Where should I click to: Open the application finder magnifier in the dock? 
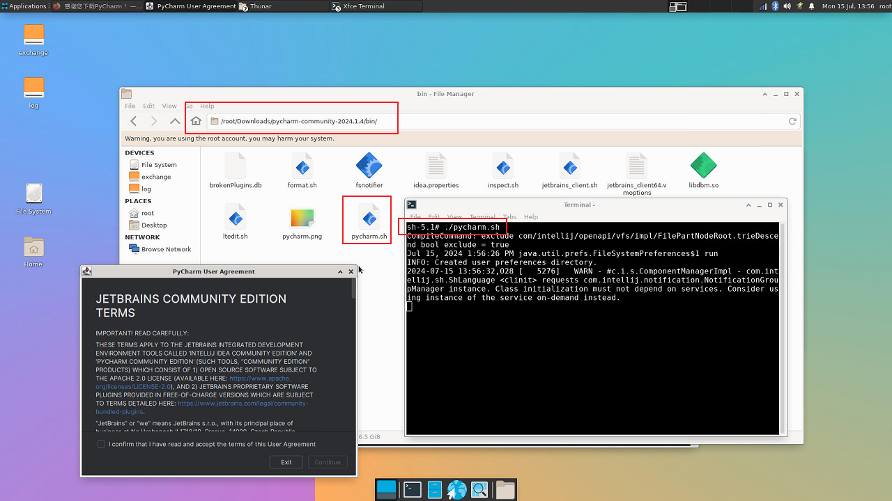tap(479, 490)
